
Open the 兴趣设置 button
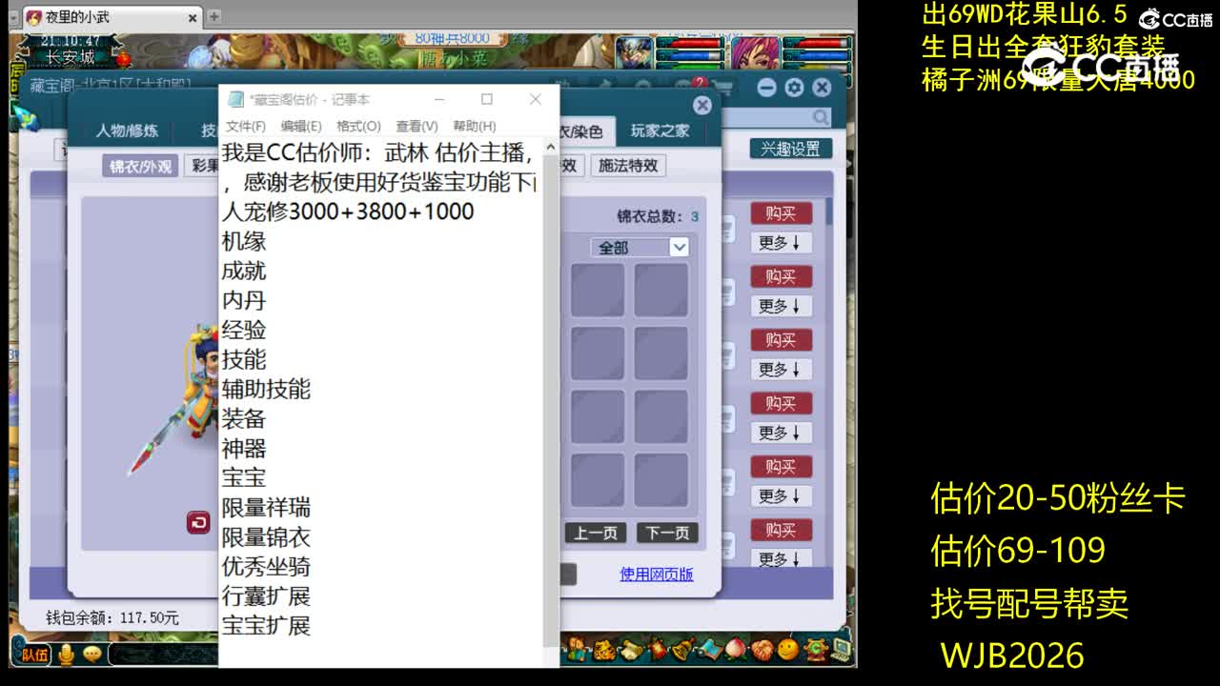tap(790, 149)
